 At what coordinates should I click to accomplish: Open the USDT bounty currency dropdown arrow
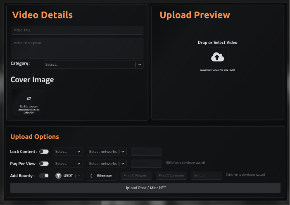point(79,176)
